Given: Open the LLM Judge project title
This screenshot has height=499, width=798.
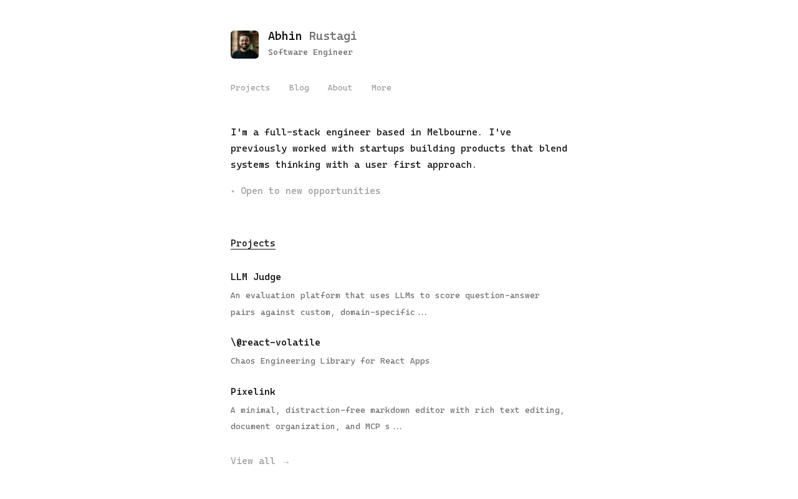Looking at the screenshot, I should click(x=256, y=277).
